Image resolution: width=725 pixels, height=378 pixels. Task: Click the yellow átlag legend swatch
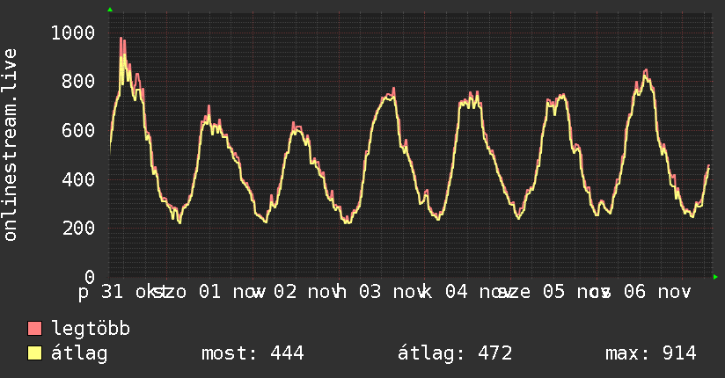tap(35, 353)
